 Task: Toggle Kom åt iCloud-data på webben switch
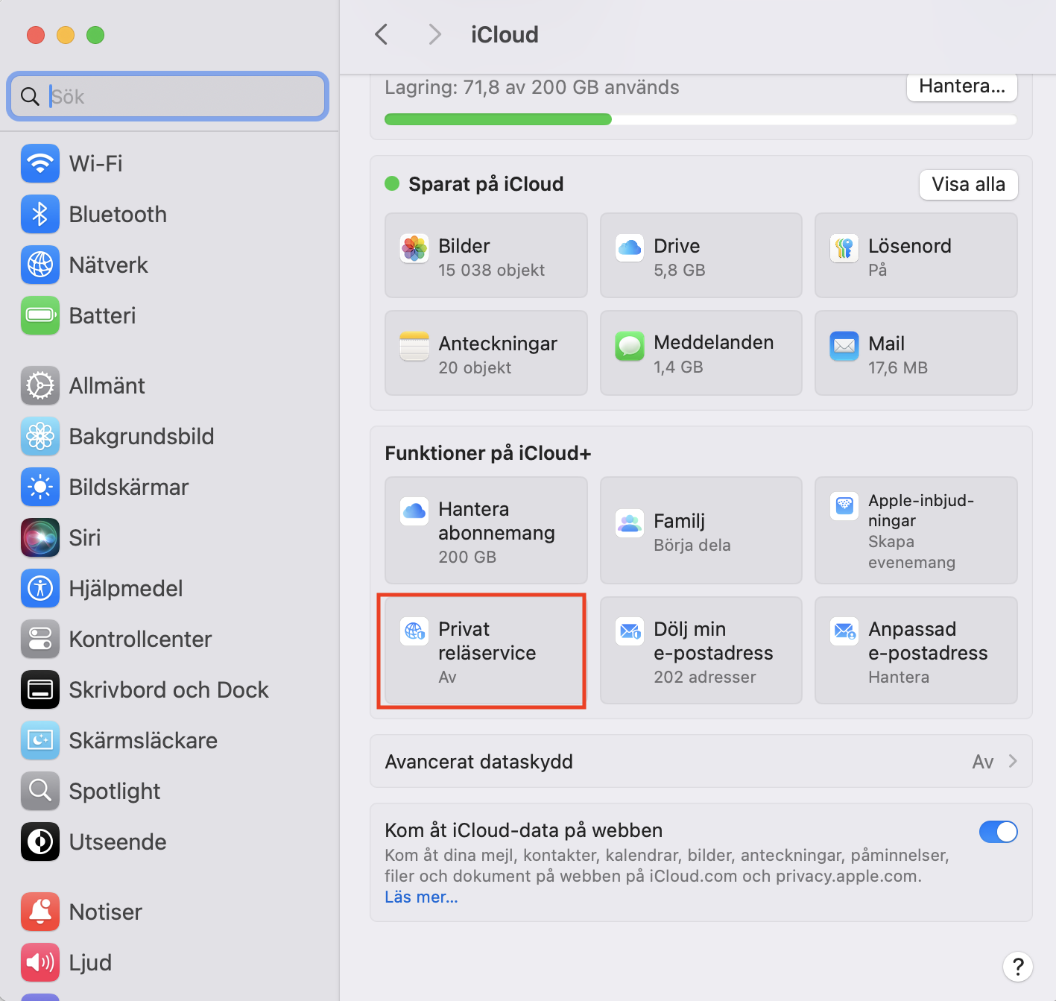[x=998, y=832]
